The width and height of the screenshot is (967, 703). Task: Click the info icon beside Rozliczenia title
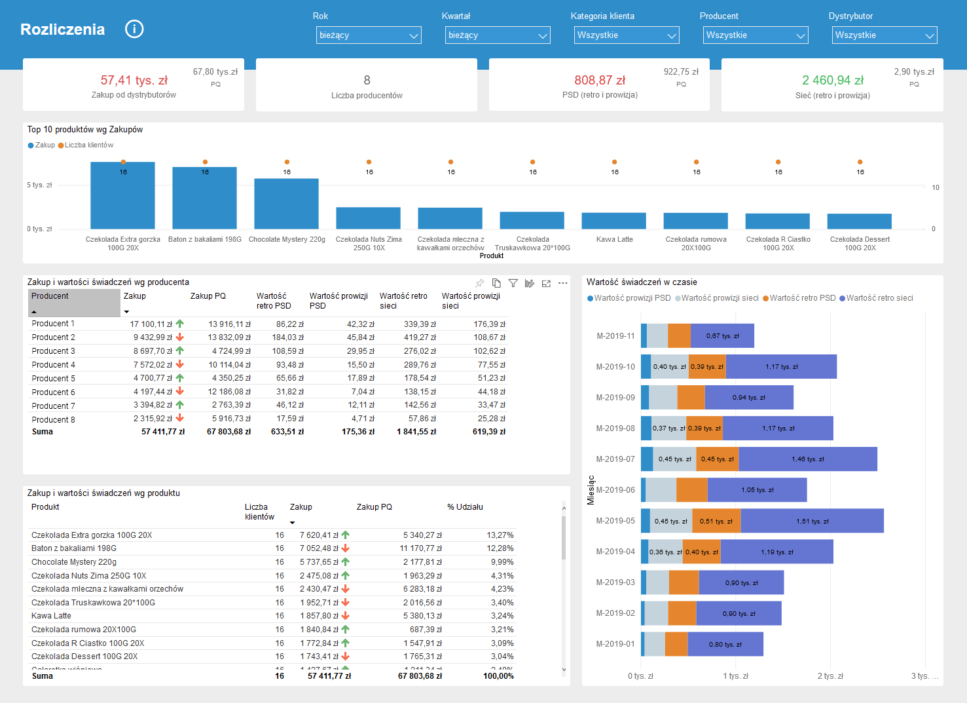point(134,29)
